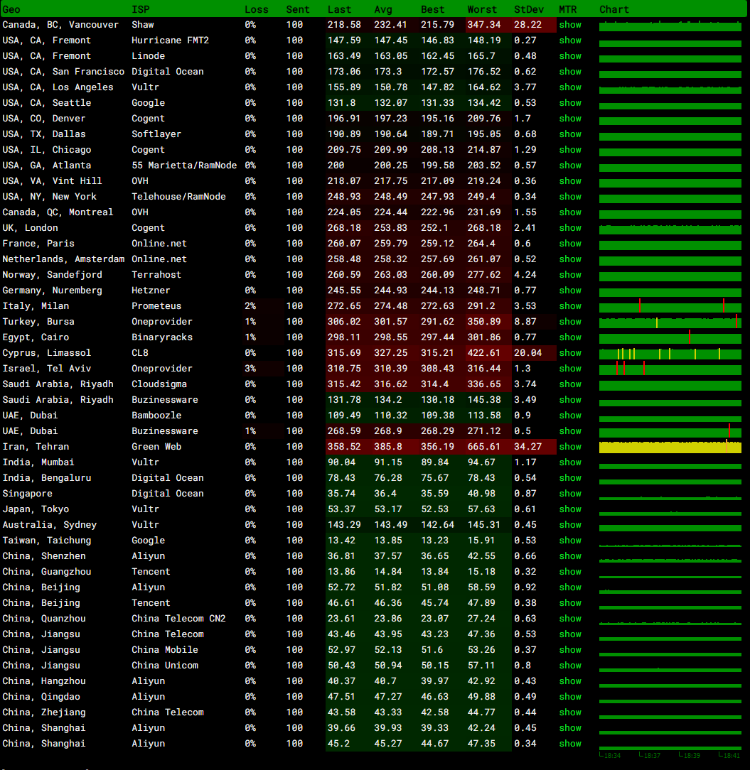
Task: Click the China Telecom CN2 ISP cell
Action: pos(178,619)
